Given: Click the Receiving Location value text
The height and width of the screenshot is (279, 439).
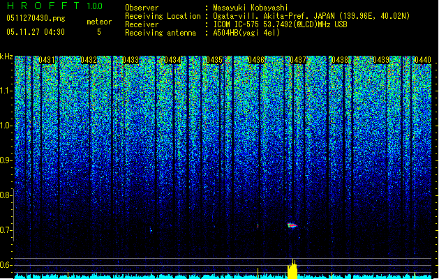Looking at the screenshot, I should [311, 16].
